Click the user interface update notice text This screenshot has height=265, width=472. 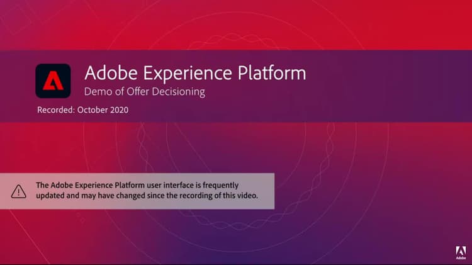pos(147,190)
